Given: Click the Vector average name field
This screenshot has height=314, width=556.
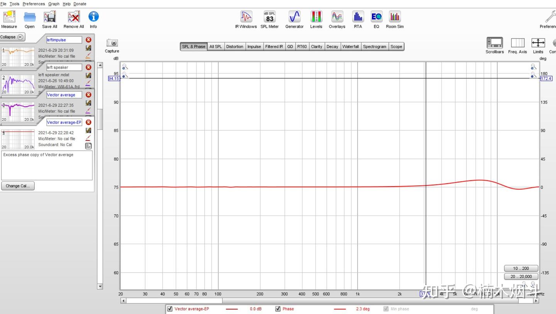Looking at the screenshot, I should point(64,95).
